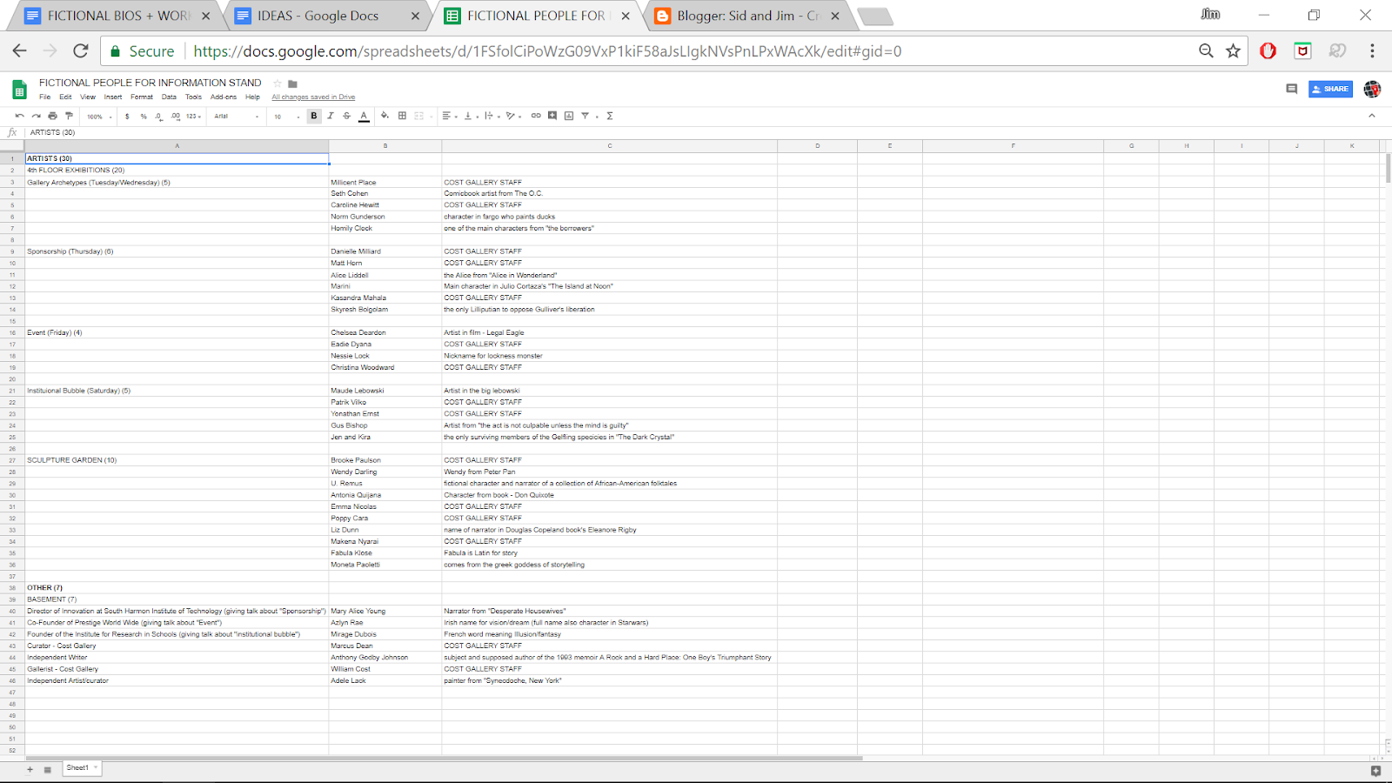The height and width of the screenshot is (783, 1392).
Task: Open more number formats dropdown
Action: [193, 116]
